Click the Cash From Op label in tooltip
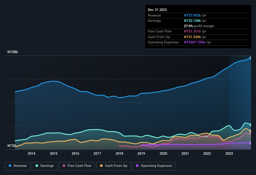Screen dimensions: 256x175 tap(159, 37)
